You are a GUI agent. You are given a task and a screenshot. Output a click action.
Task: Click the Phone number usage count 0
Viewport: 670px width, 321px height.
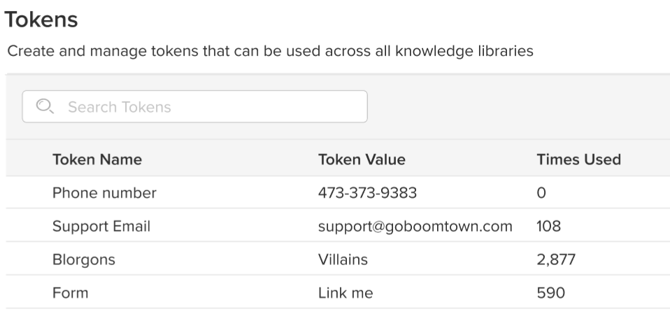541,193
